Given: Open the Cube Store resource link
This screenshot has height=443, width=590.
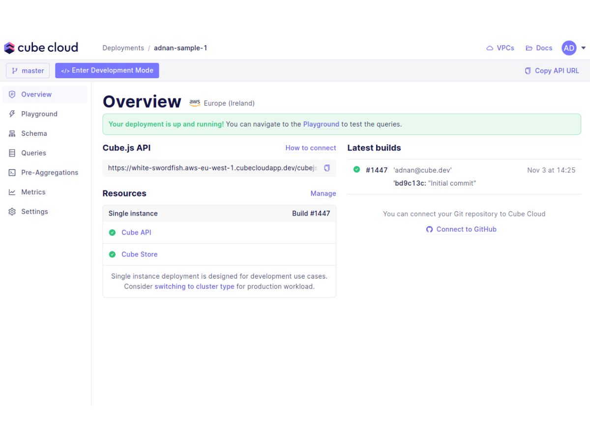Looking at the screenshot, I should coord(140,254).
